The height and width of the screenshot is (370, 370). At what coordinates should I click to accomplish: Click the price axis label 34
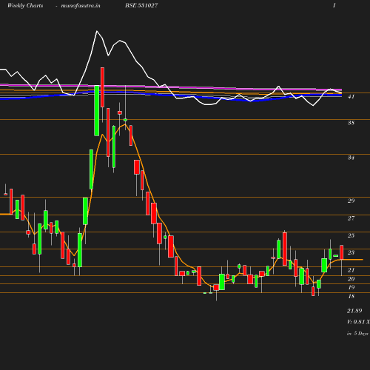(x=351, y=158)
